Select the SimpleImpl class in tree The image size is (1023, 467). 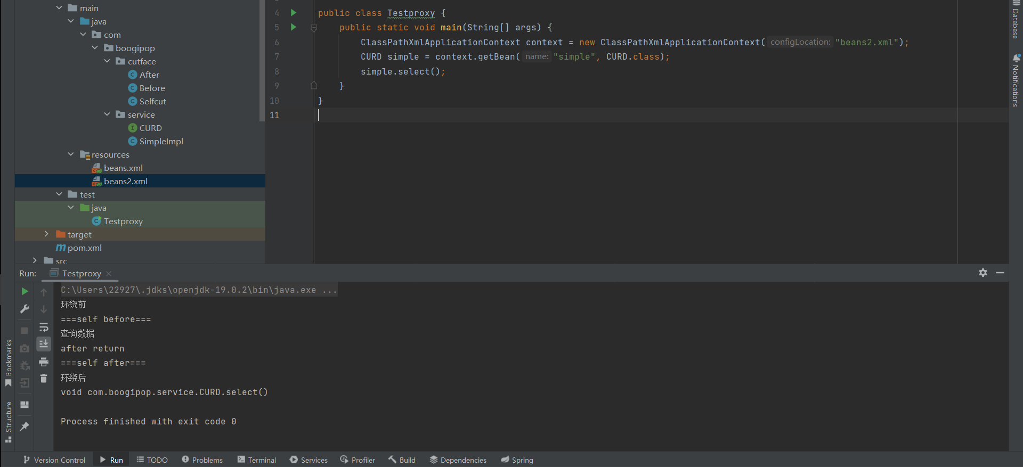(x=156, y=141)
